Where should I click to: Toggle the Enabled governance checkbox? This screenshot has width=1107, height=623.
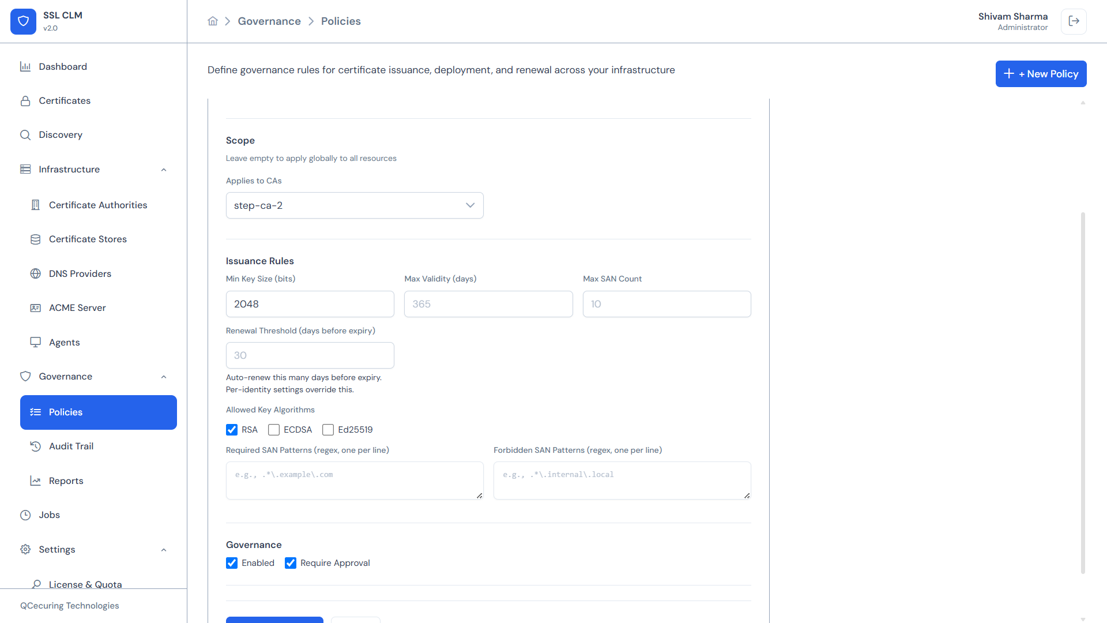[x=232, y=563]
